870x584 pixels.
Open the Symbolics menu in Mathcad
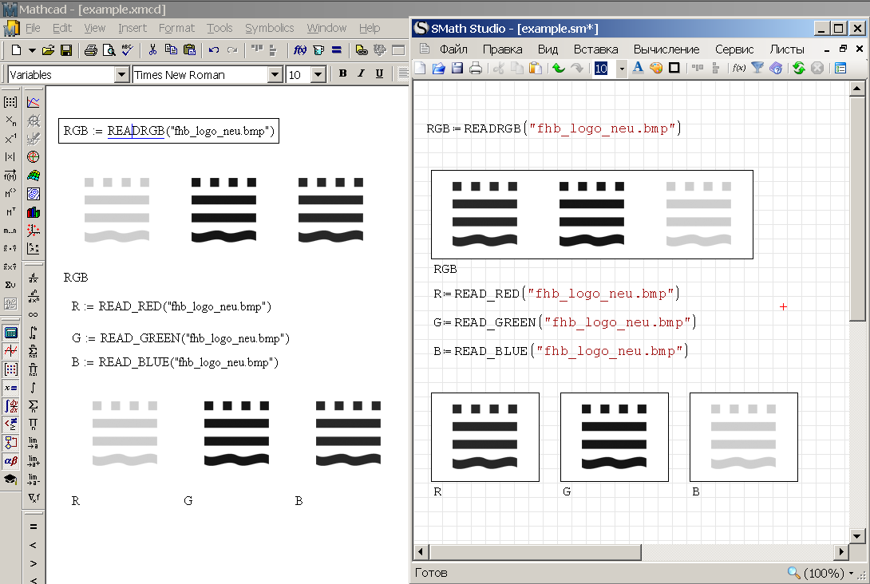269,28
